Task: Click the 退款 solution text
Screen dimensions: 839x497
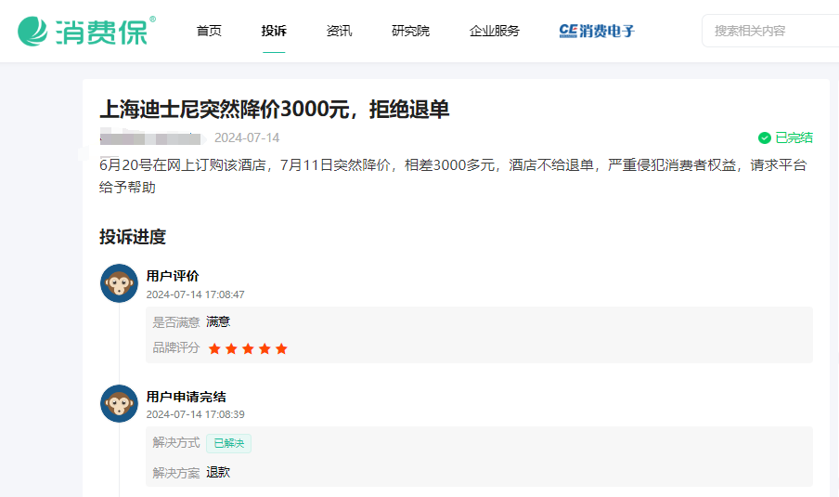Action: pos(218,472)
